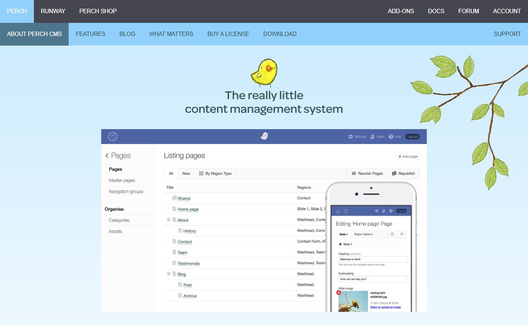
Task: Click the red remove image icon
Action: point(339,292)
